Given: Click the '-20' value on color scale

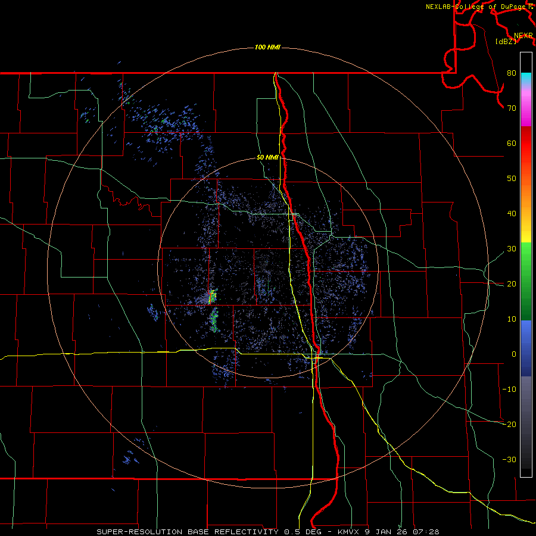Looking at the screenshot, I should click(x=509, y=425).
